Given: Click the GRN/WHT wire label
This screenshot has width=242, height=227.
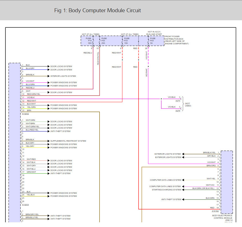Looking at the screenshot, I should click(x=31, y=172).
